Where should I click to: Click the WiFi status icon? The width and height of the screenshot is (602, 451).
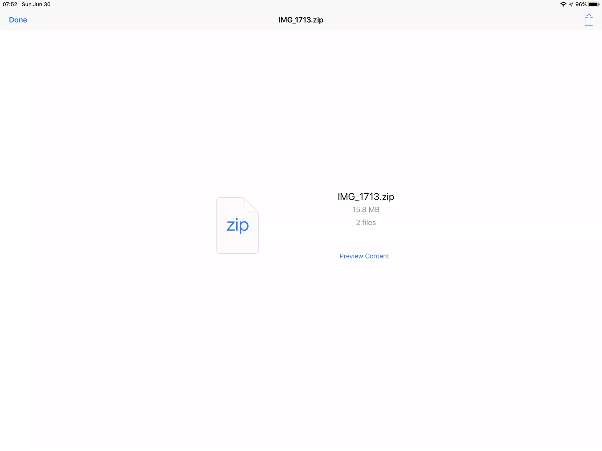pos(561,4)
